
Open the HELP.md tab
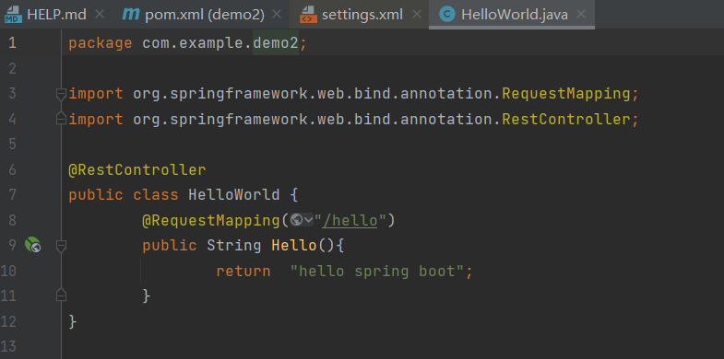[56, 15]
